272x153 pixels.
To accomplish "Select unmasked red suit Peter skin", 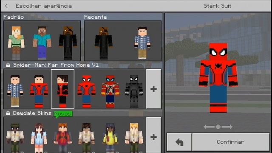I will (39, 91).
